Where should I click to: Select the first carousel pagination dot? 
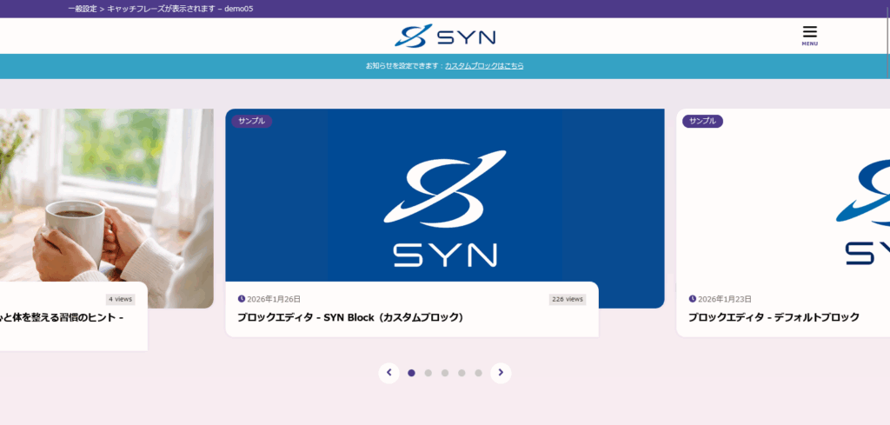412,373
